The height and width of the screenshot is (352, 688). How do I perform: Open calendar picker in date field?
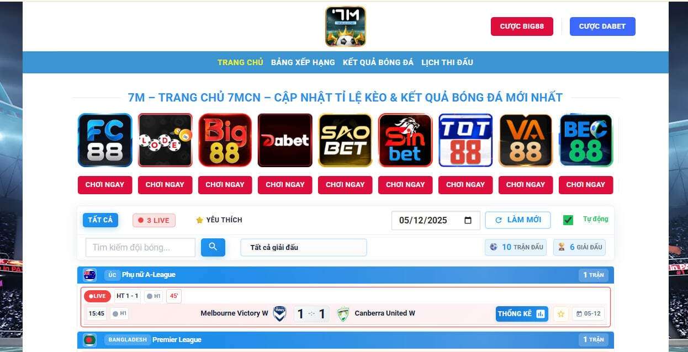pyautogui.click(x=468, y=220)
